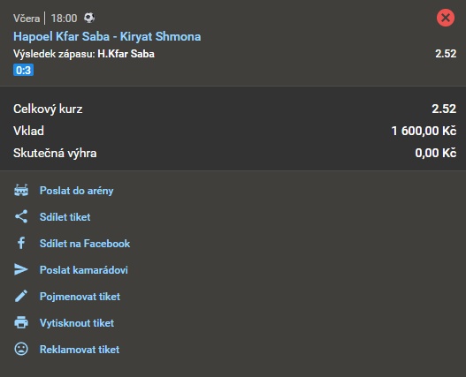Viewport: 466px width, 377px height.
Task: Choose Poslat kamarádovi entry
Action: pyautogui.click(x=83, y=270)
